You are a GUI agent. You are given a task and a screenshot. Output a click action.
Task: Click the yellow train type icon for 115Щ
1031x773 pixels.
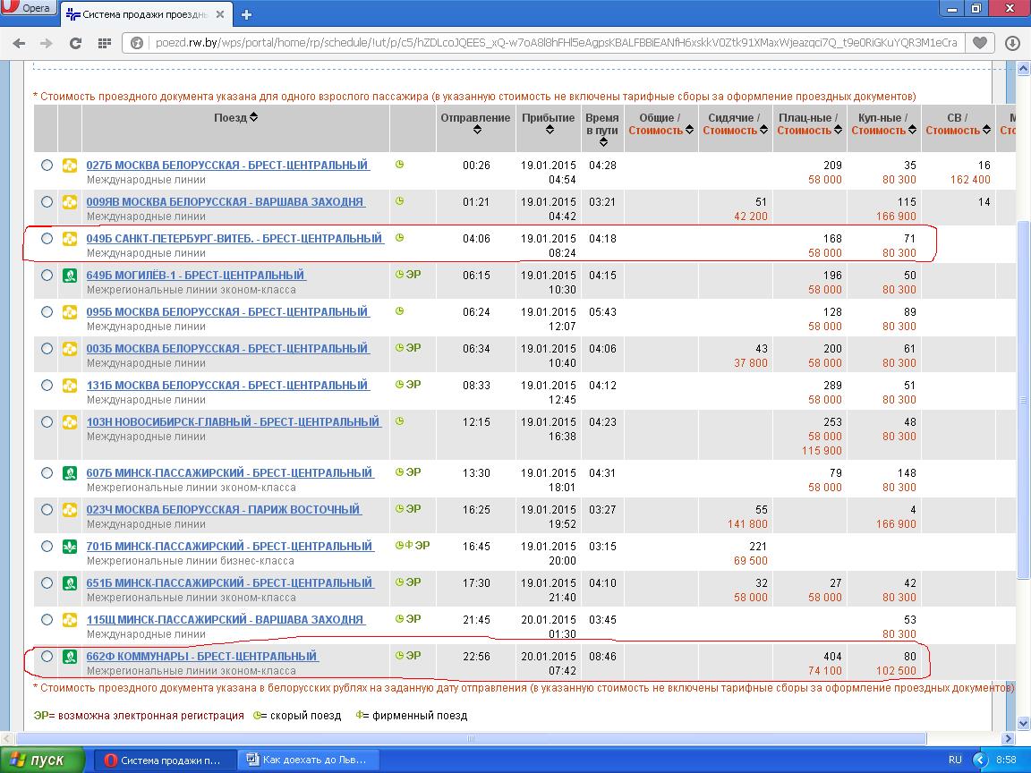coord(70,620)
